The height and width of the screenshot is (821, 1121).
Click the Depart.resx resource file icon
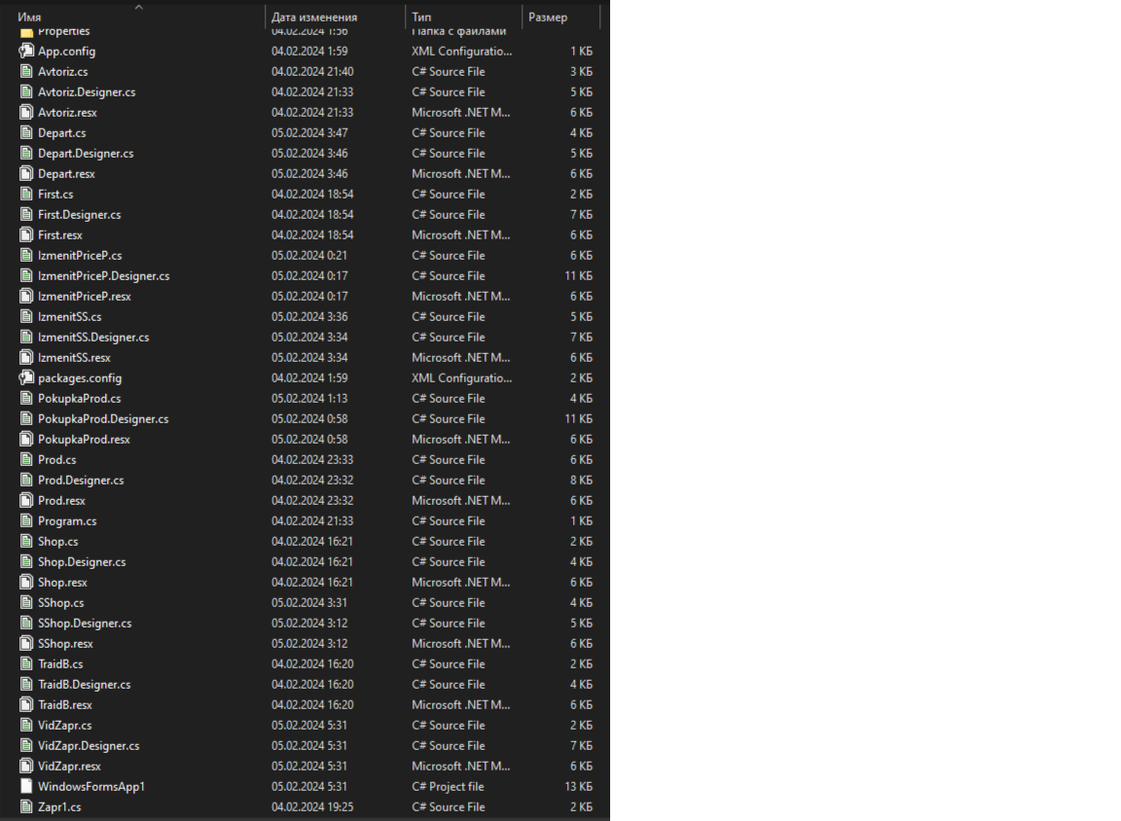pyautogui.click(x=26, y=174)
